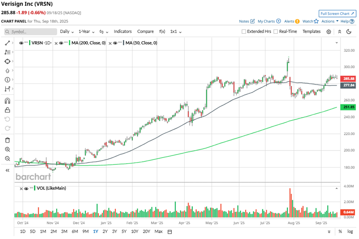The height and width of the screenshot is (239, 359).
Task: Click the unlock drawings padlock icon
Action: [x=7, y=110]
